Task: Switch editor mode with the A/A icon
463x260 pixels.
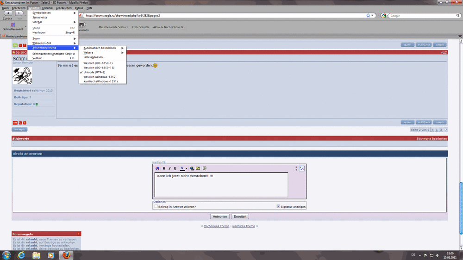Action: (301, 168)
